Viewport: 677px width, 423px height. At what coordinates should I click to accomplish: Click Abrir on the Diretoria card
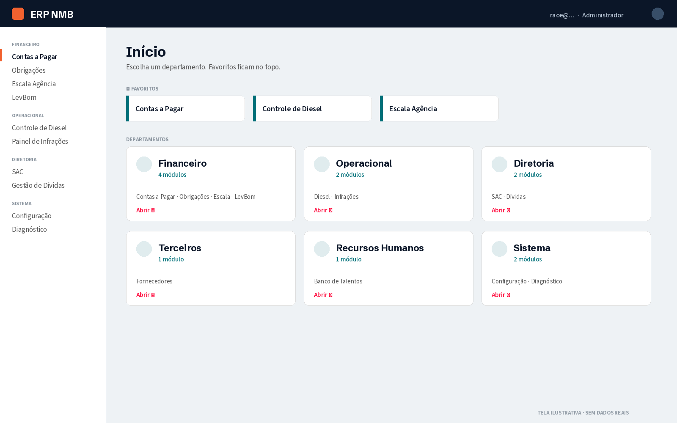[501, 210]
